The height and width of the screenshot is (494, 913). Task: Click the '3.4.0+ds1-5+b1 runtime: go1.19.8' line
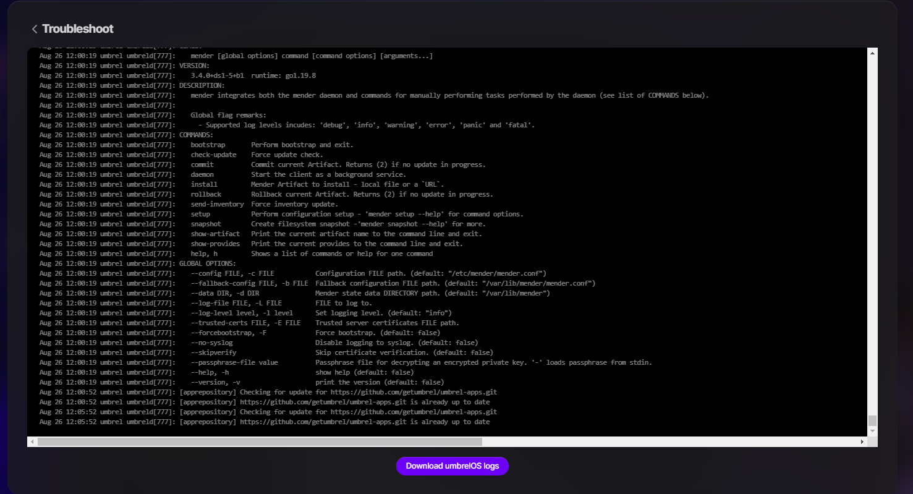pos(177,75)
